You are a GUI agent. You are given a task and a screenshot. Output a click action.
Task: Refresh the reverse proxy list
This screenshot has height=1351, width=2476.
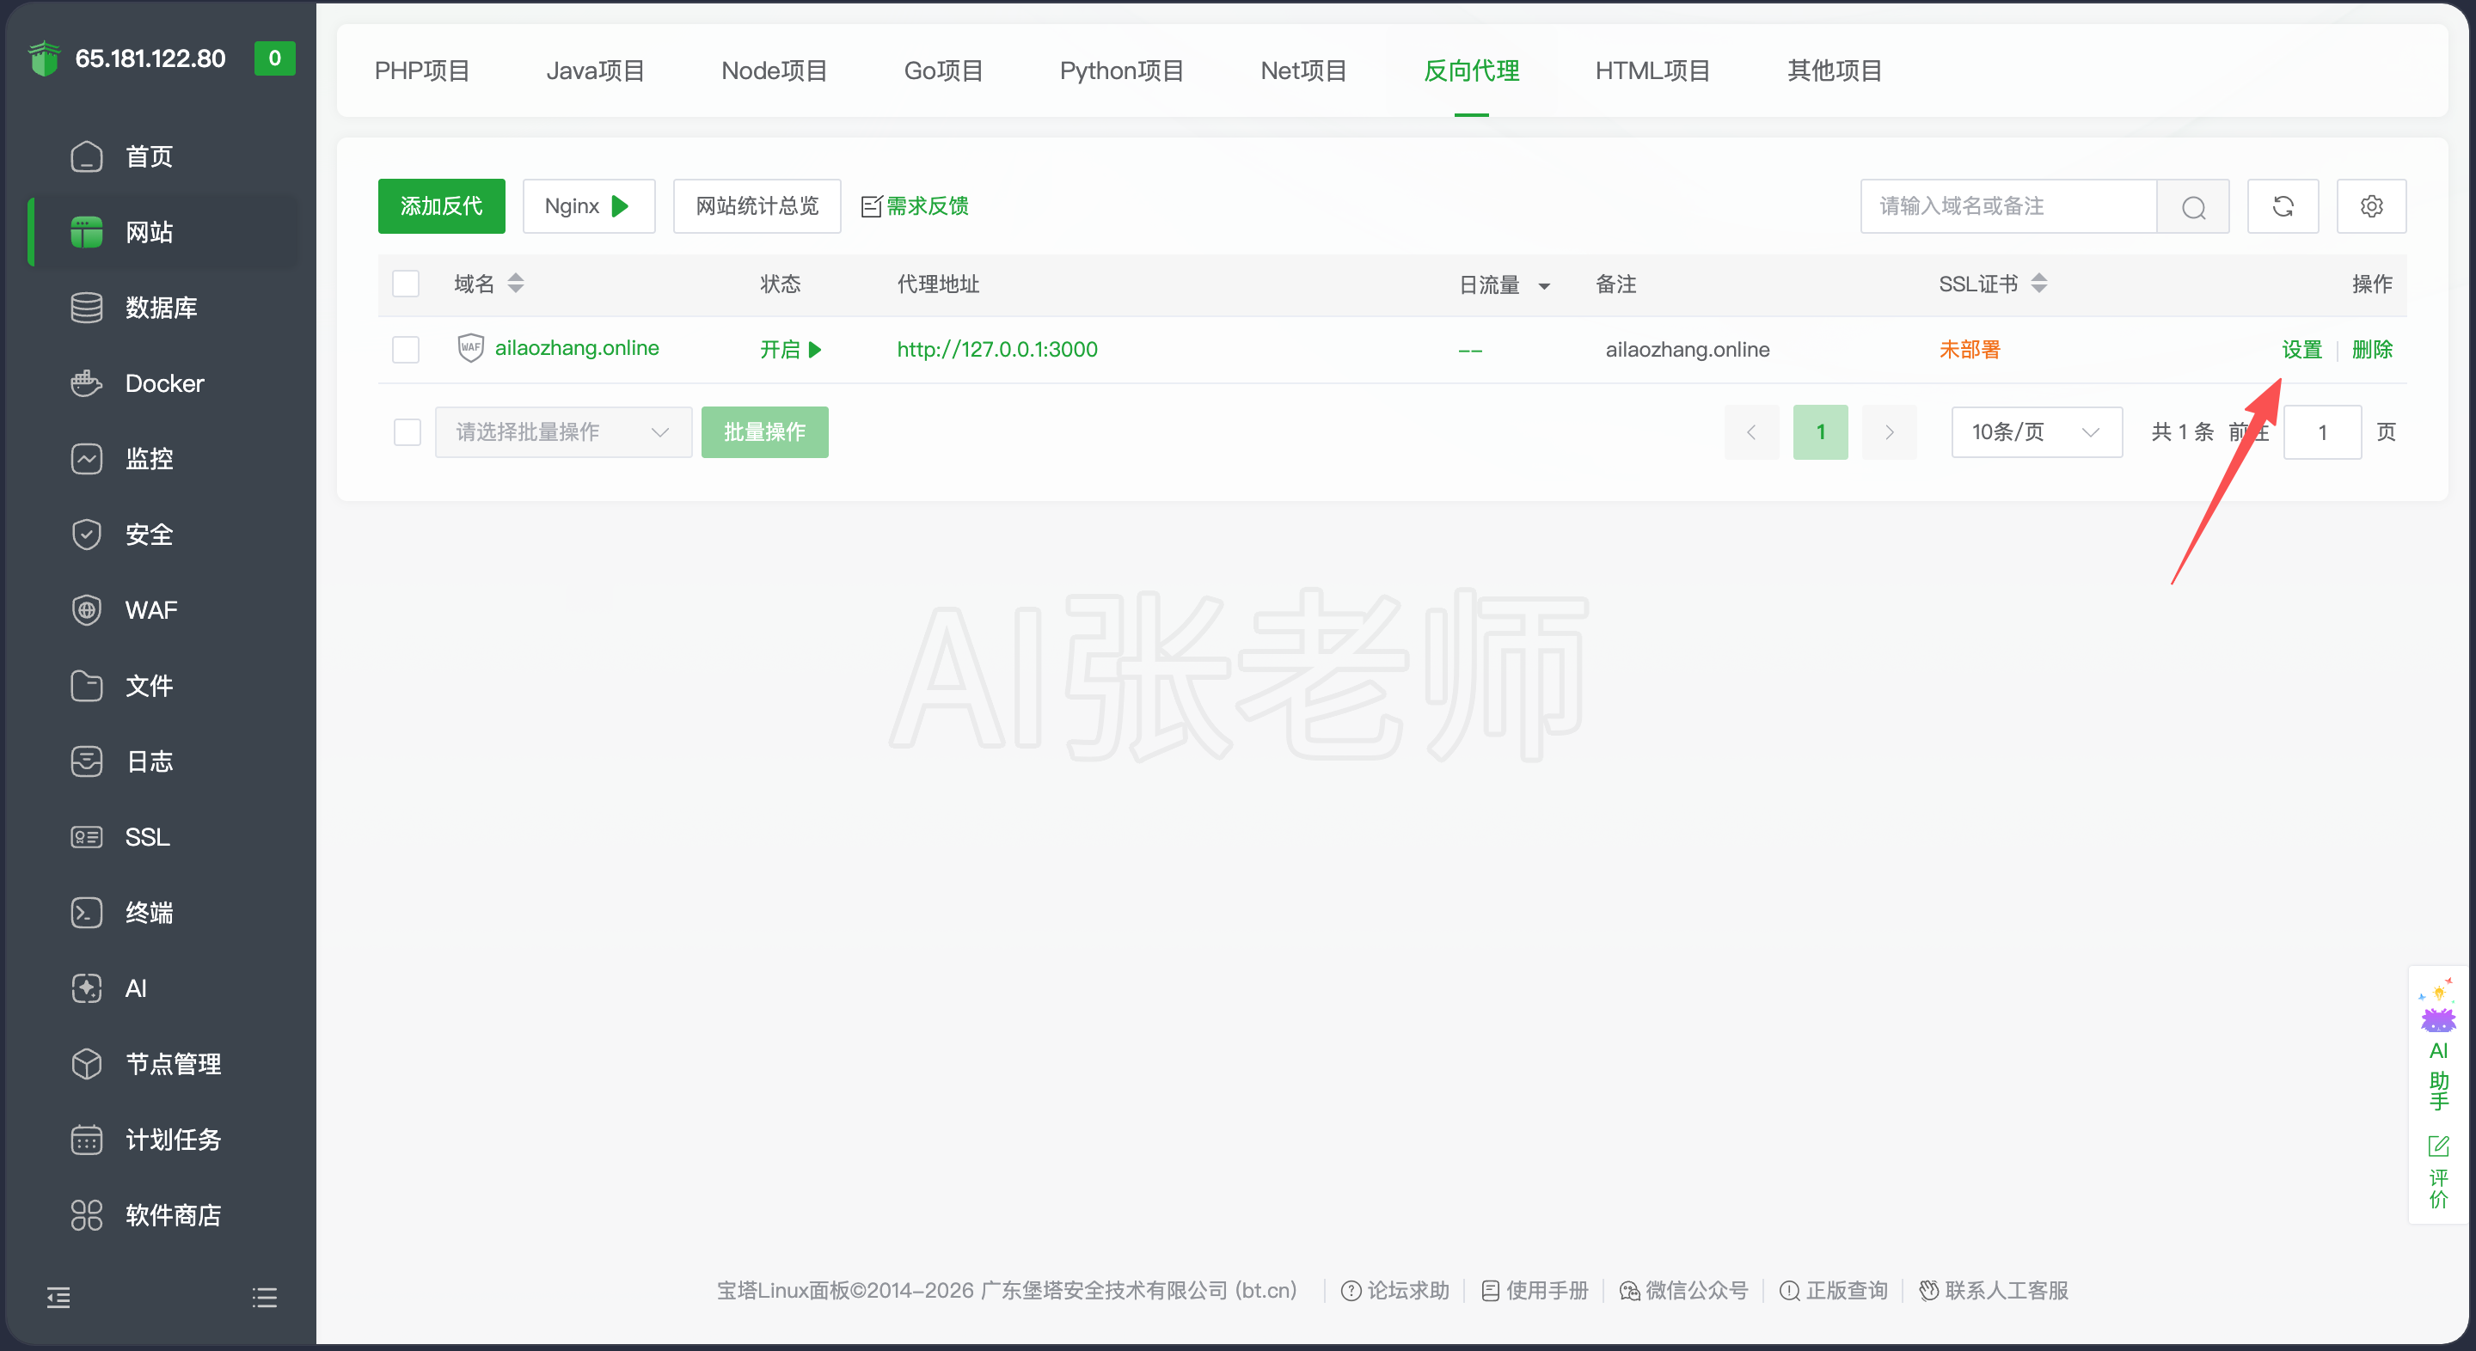2283,206
